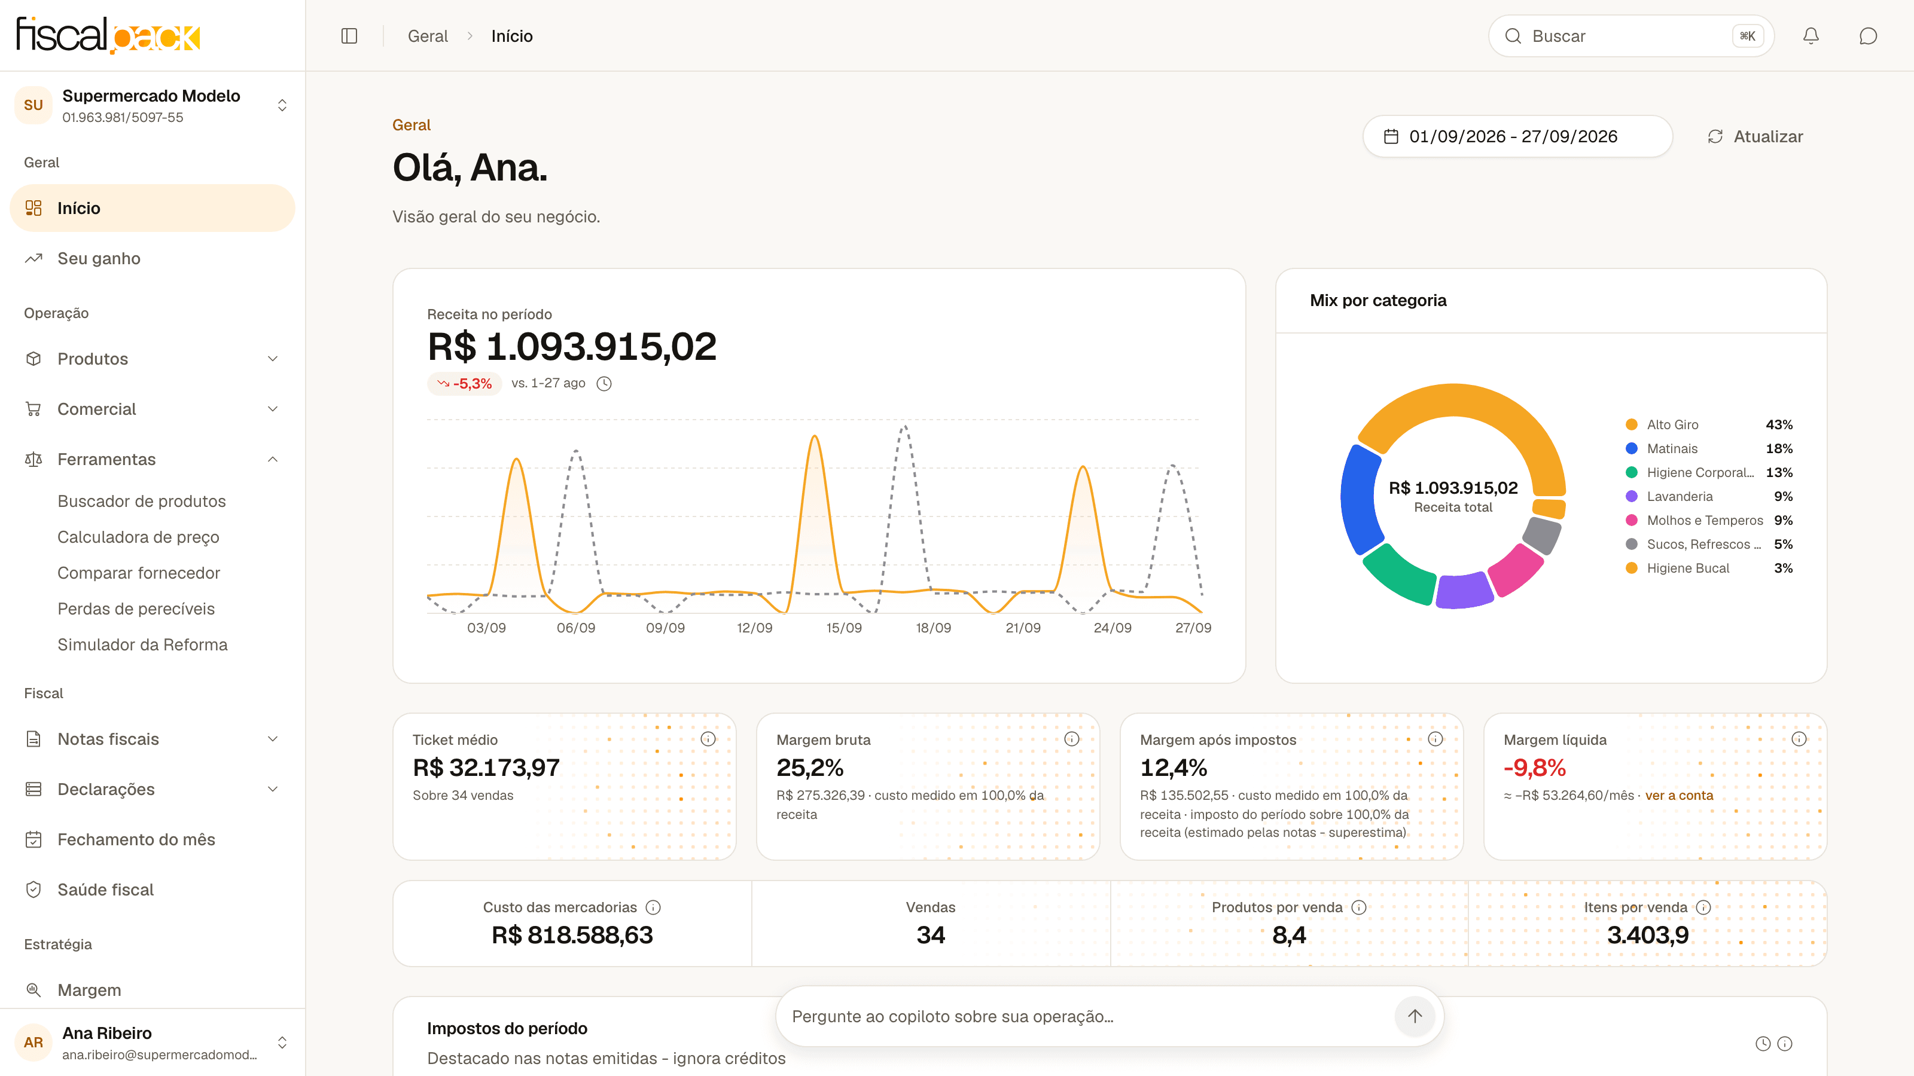Open the Supermercado Modelo company switcher
Viewport: 1914px width, 1076px height.
[153, 105]
